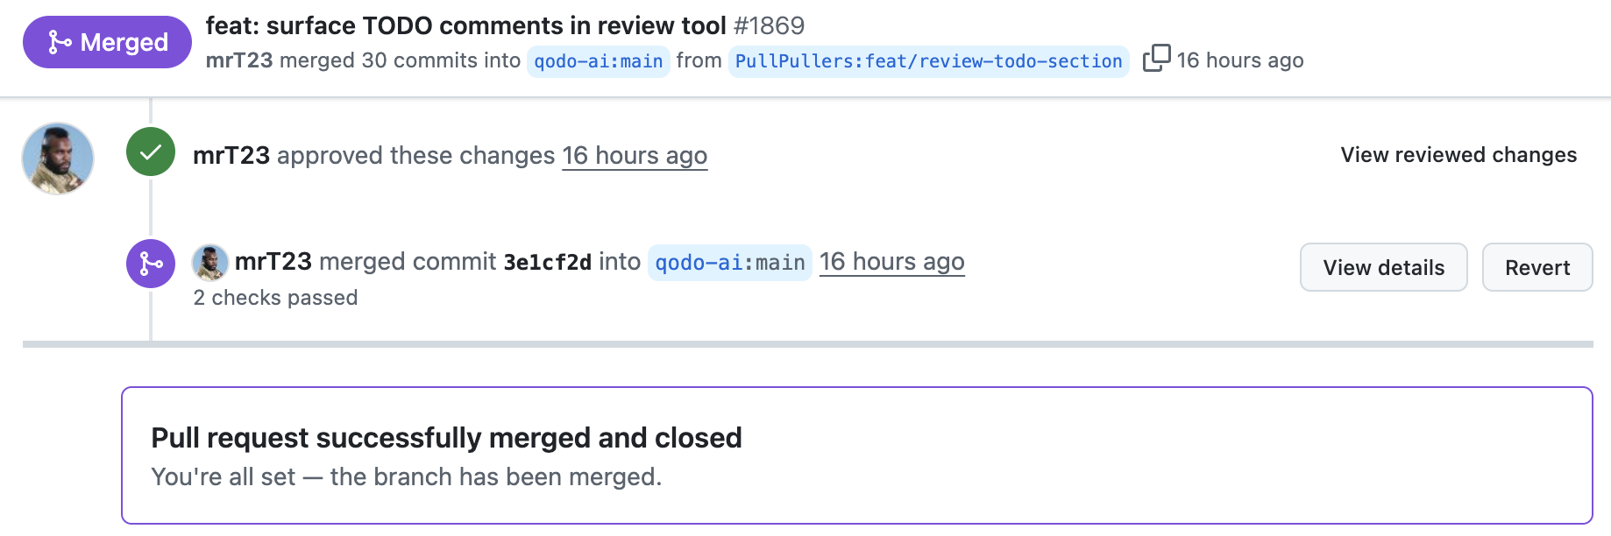Click the merge icon in Merged badge
Viewport: 1611px width, 536px height.
click(x=60, y=42)
